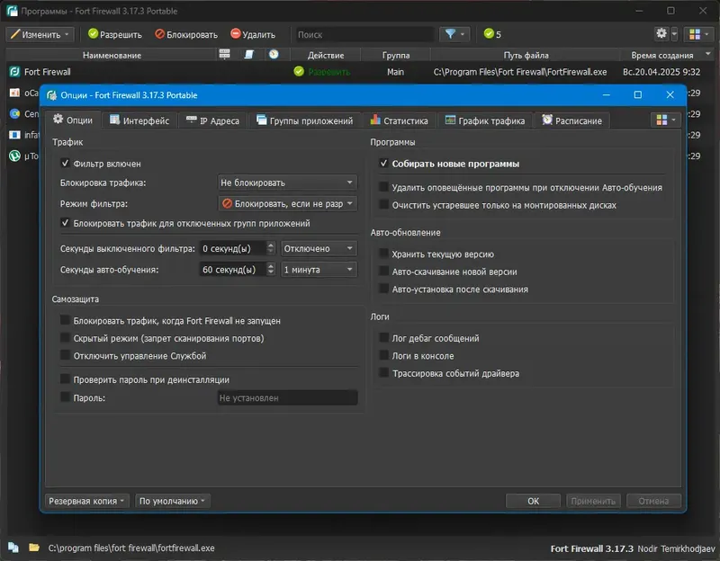Screen dimensions: 720x561
Task: Open the 1 минута dropdown
Action: coord(319,269)
